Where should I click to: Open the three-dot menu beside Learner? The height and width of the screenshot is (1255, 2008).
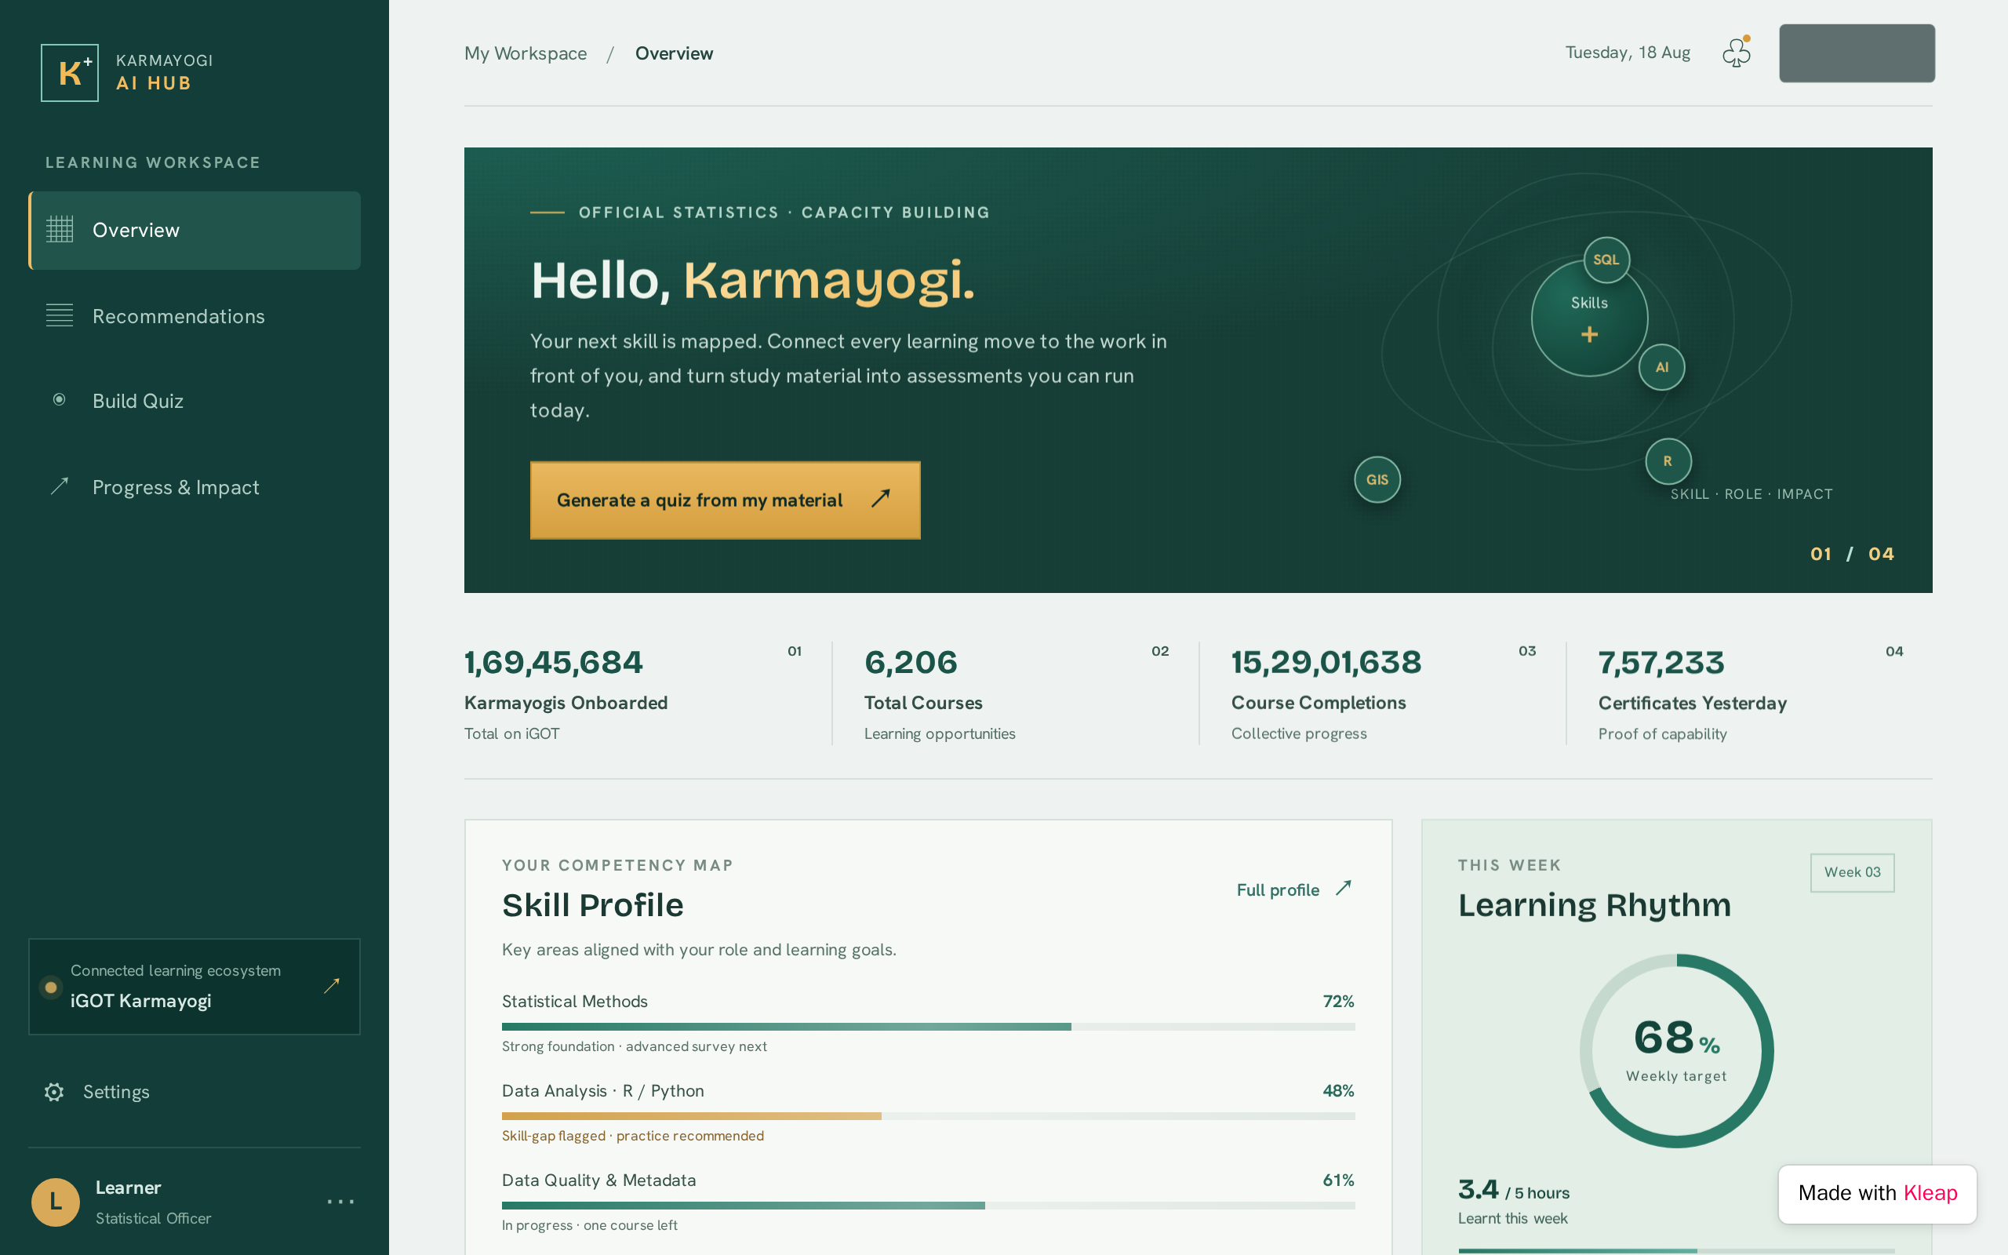[340, 1201]
